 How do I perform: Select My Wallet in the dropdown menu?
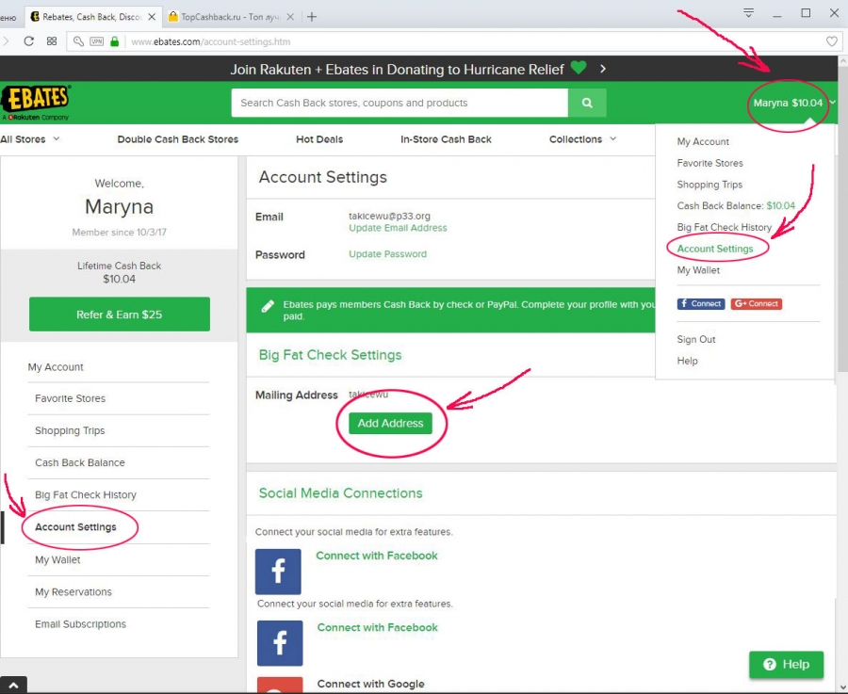pyautogui.click(x=698, y=270)
